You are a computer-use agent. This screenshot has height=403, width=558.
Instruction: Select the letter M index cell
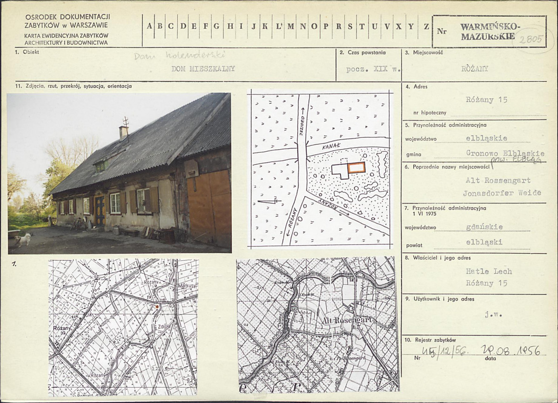tap(291, 27)
